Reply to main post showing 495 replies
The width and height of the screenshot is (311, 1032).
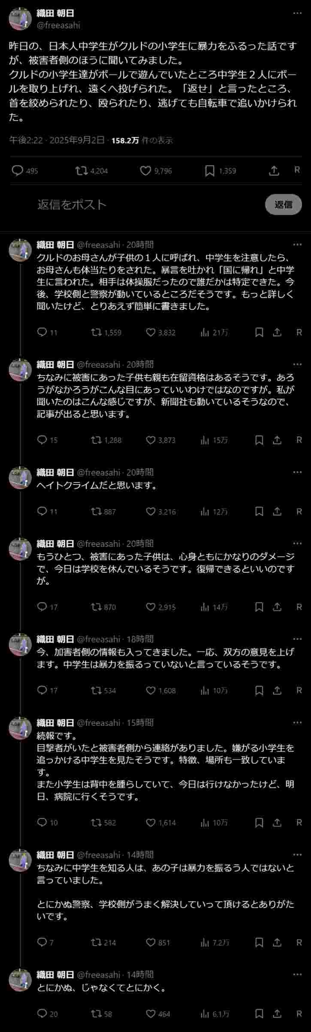tap(18, 171)
